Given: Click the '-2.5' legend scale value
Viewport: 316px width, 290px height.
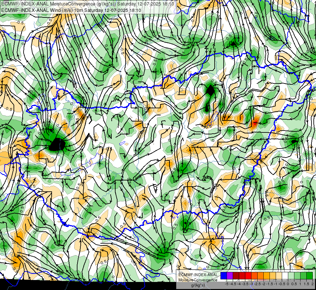Looking at the screenshot, I should [257, 284].
